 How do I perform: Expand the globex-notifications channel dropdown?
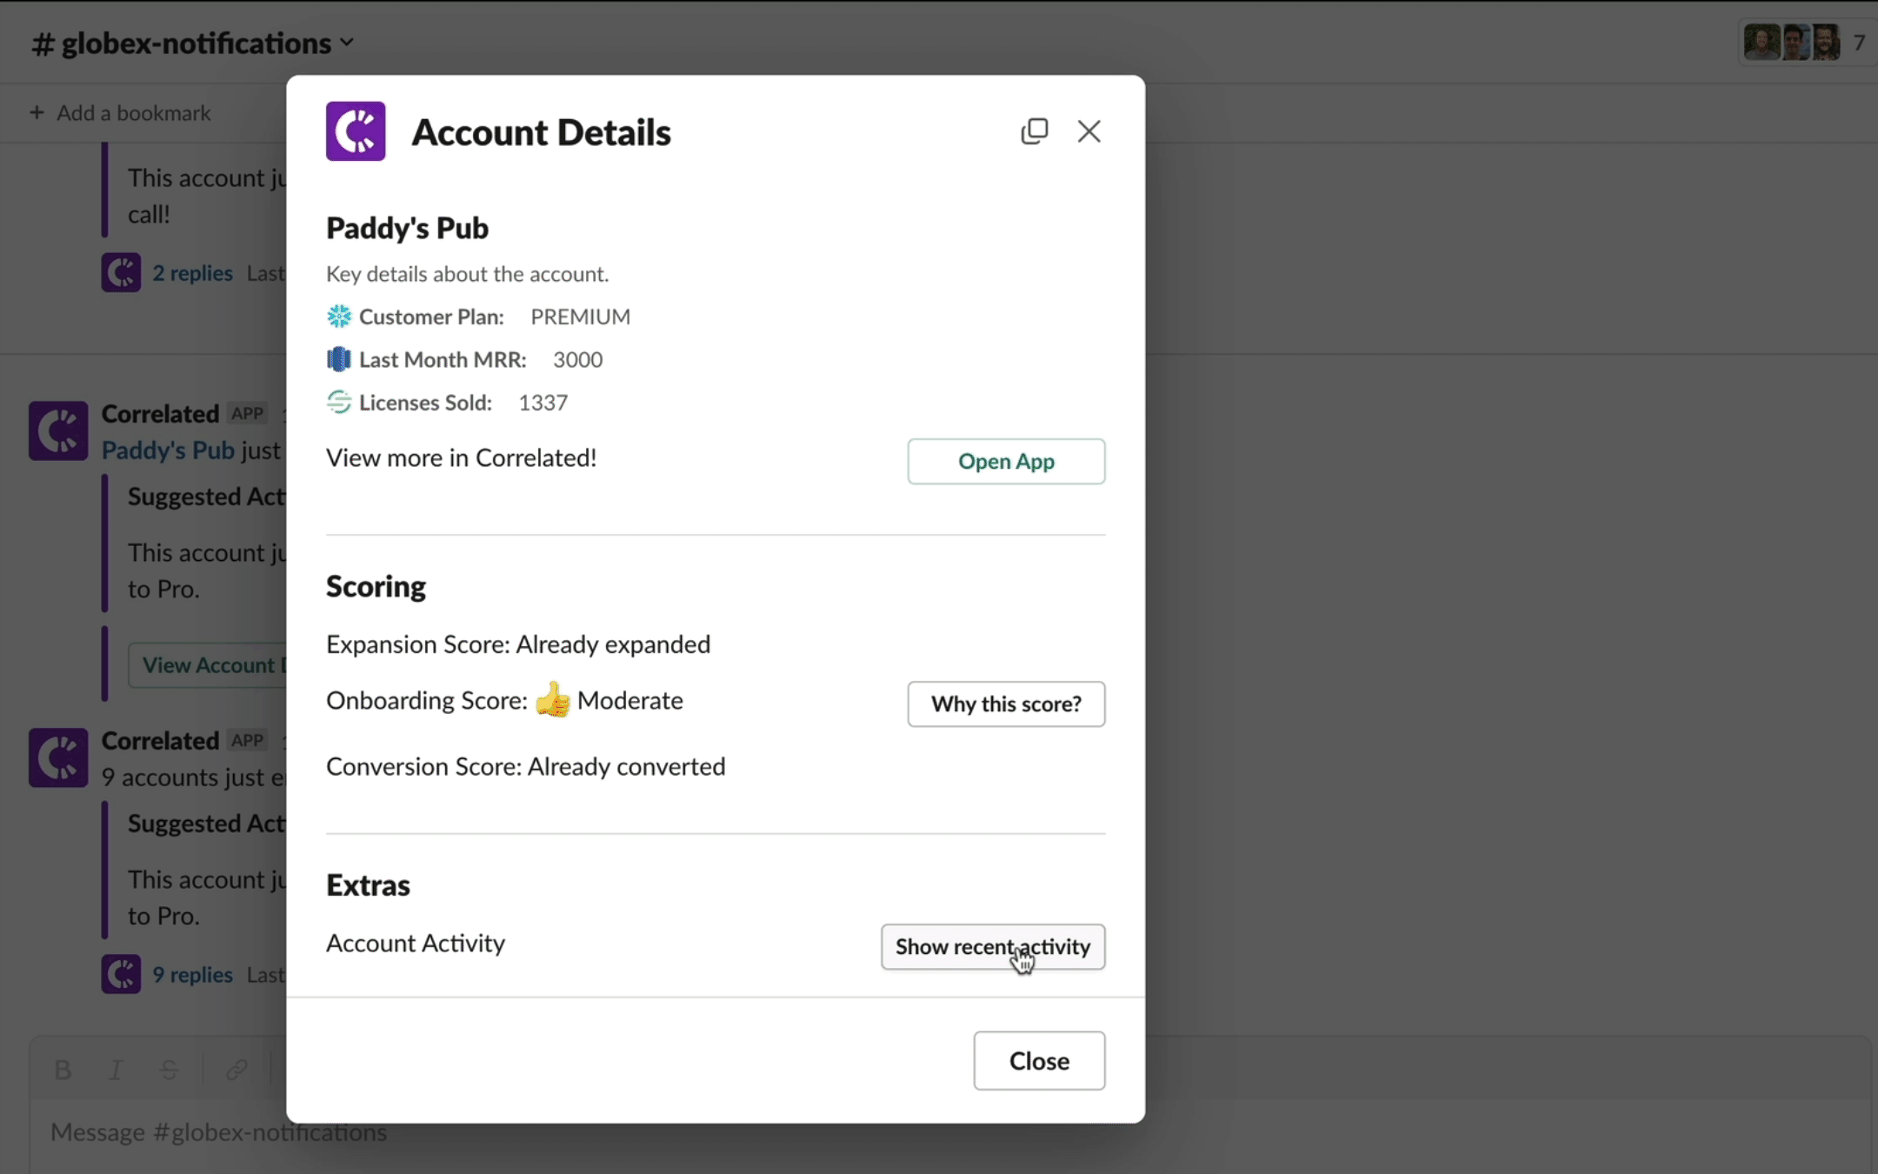pyautogui.click(x=347, y=43)
